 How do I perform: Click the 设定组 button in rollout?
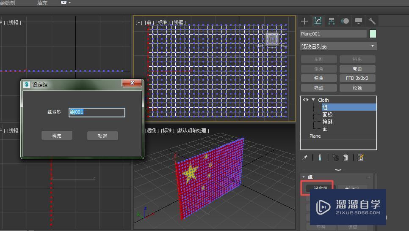(x=321, y=188)
